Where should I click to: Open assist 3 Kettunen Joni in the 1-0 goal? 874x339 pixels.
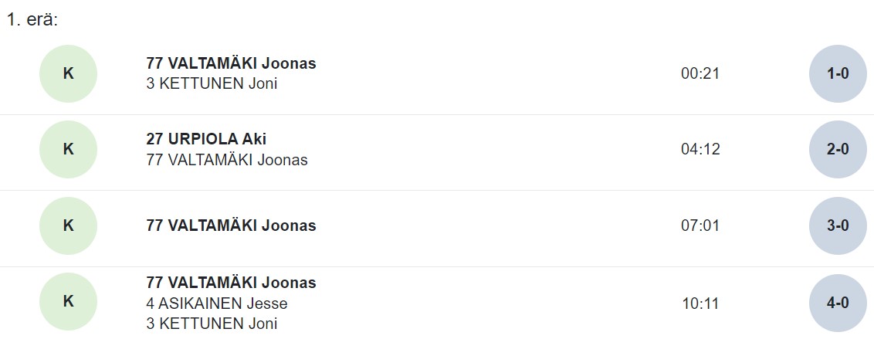pos(212,83)
